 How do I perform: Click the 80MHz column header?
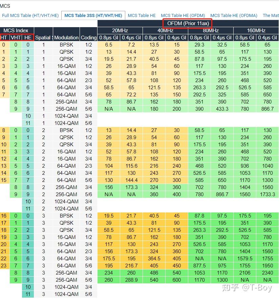coord(211,30)
